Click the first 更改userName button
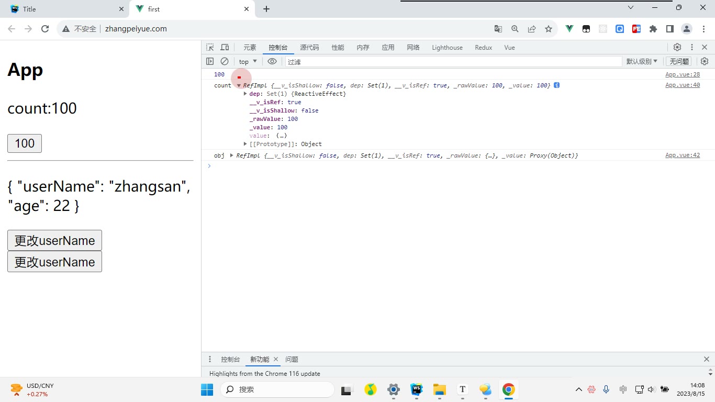 [54, 240]
